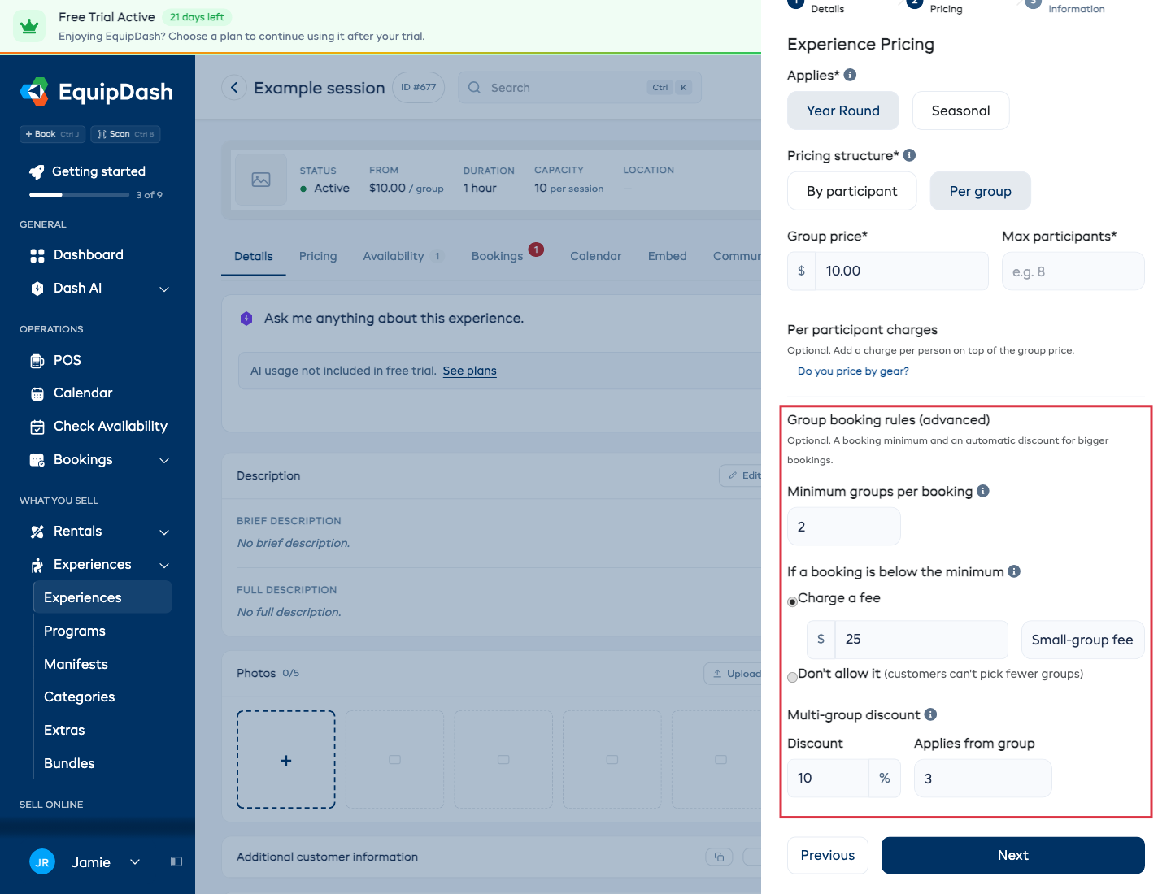Screen dimensions: 1171x894
Task: Click the session image placeholder icon
Action: pyautogui.click(x=261, y=180)
